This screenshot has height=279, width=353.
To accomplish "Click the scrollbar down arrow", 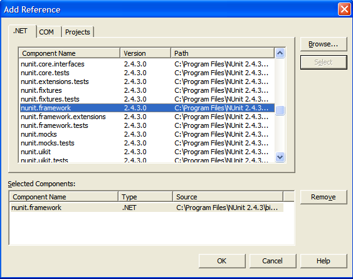I will tap(280, 157).
